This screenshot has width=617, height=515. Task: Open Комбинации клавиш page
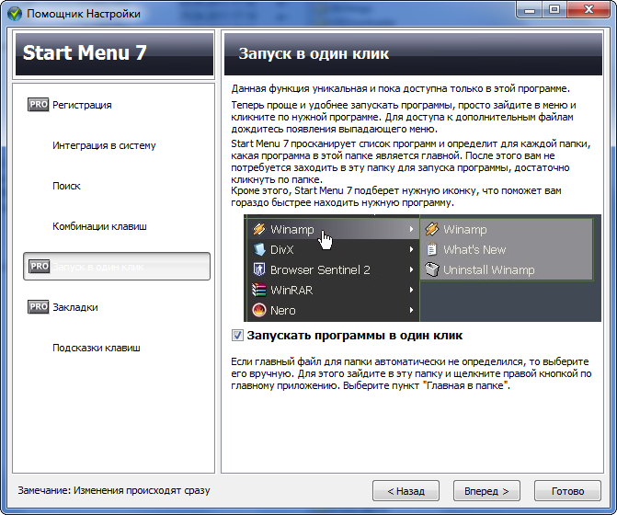tap(99, 226)
